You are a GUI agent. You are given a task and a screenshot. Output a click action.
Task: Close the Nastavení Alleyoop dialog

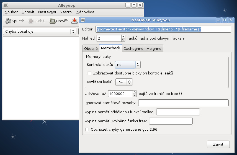point(231,20)
